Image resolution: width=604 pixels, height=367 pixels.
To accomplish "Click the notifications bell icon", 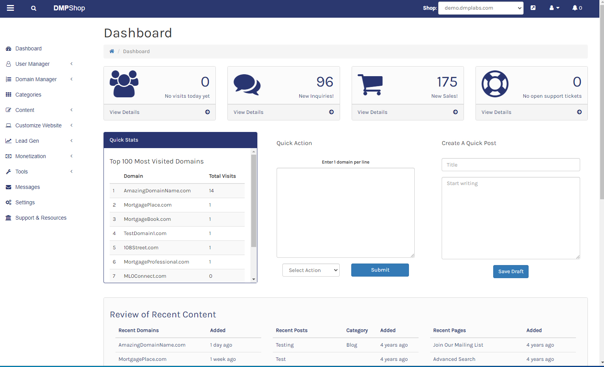I will (575, 8).
